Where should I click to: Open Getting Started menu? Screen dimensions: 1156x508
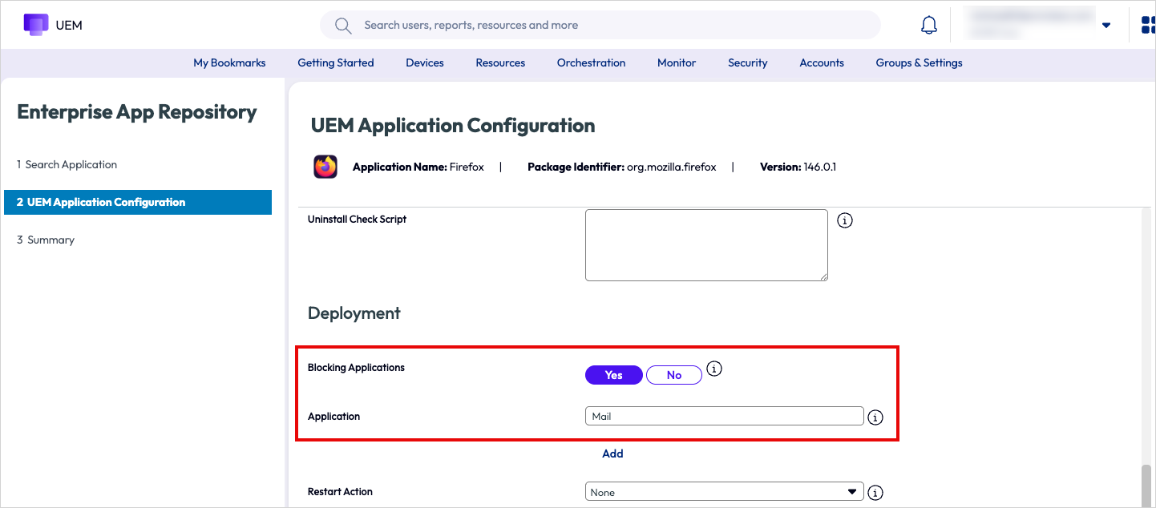(x=336, y=62)
